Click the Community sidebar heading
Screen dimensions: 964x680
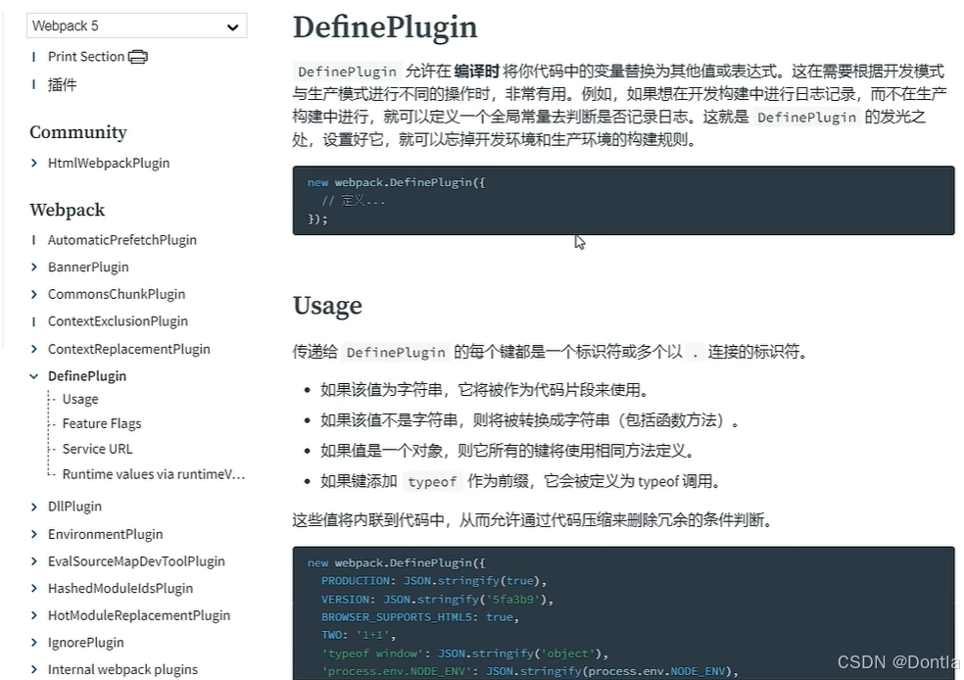click(x=78, y=132)
